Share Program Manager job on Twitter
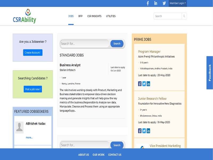 click(x=144, y=84)
